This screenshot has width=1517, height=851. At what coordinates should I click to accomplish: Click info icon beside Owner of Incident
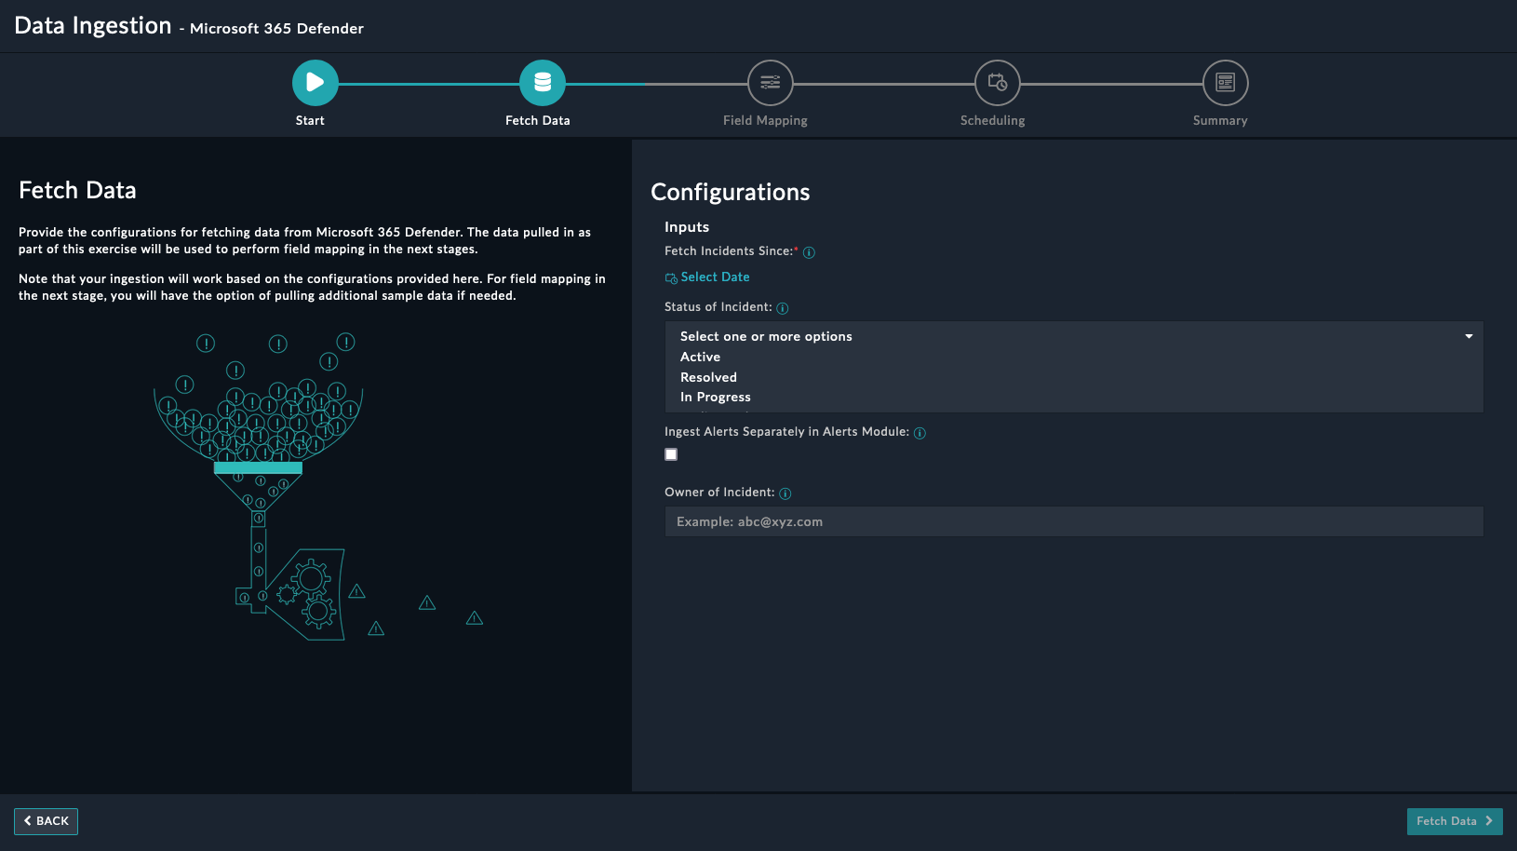click(785, 493)
